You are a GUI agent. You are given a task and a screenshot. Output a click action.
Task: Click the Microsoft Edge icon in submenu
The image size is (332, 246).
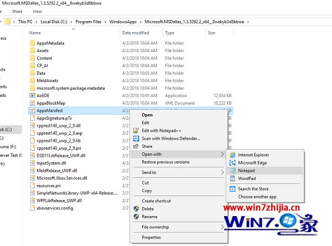pyautogui.click(x=233, y=163)
